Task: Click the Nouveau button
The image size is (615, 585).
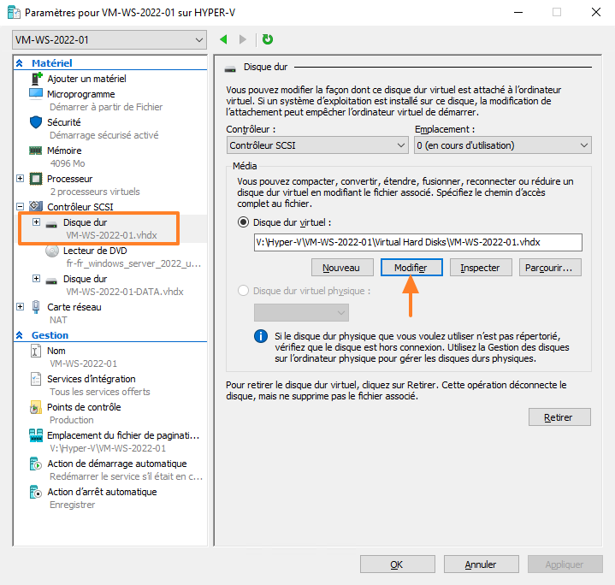Action: [x=342, y=268]
